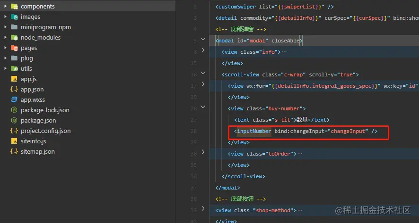Click the braces icon of project.config.json
The image size is (419, 223).
pos(14,131)
